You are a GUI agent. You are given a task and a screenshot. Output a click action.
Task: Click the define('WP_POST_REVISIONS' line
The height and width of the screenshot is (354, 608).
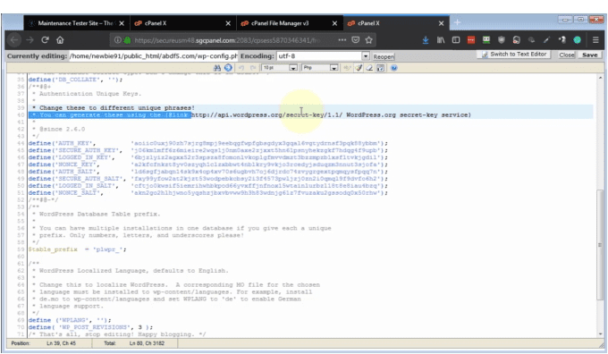point(90,327)
